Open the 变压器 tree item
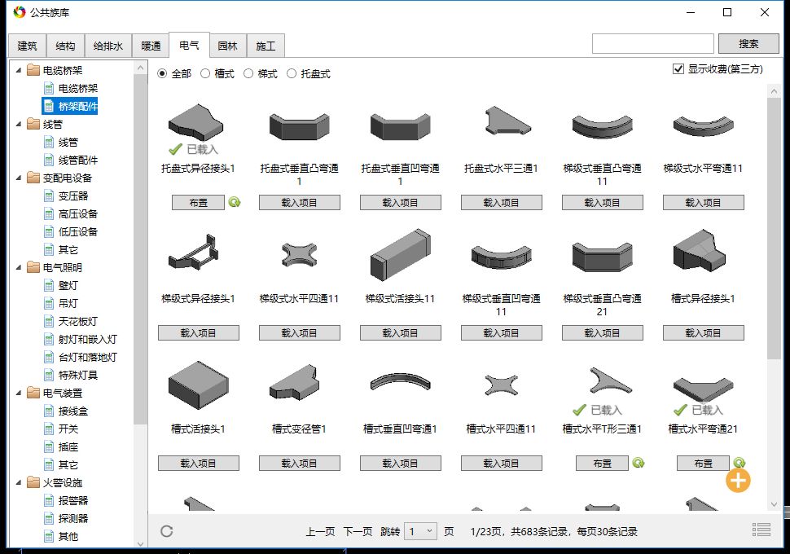Viewport: 790px width, 554px height. pyautogui.click(x=66, y=196)
